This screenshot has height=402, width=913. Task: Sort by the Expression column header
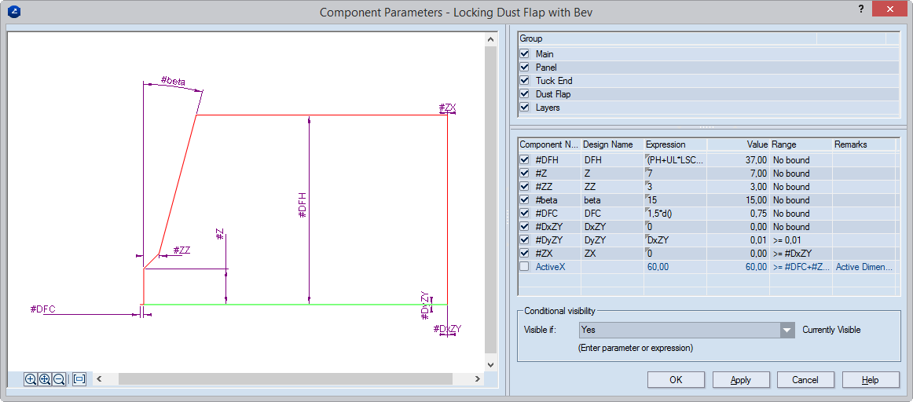(674, 144)
